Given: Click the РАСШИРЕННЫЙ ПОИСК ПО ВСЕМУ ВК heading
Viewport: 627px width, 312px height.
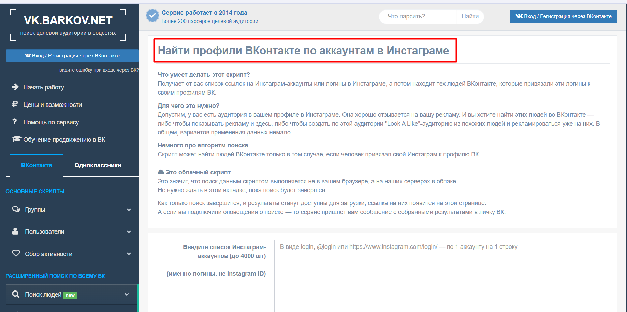Looking at the screenshot, I should tap(55, 276).
